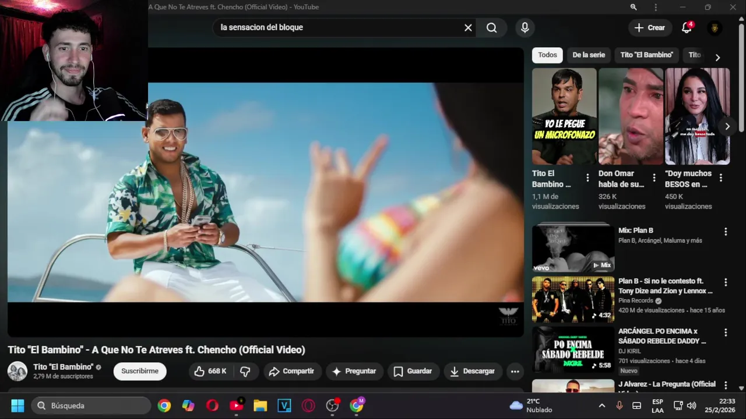Viewport: 746px width, 419px height.
Task: Click the browser zoom magnifier in title bar
Action: (634, 7)
